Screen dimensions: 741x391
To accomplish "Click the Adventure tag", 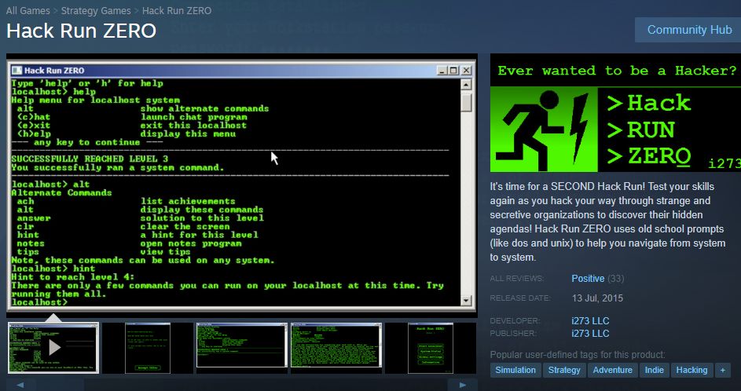I will click(613, 371).
